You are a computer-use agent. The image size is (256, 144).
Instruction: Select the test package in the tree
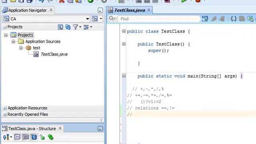[36, 48]
